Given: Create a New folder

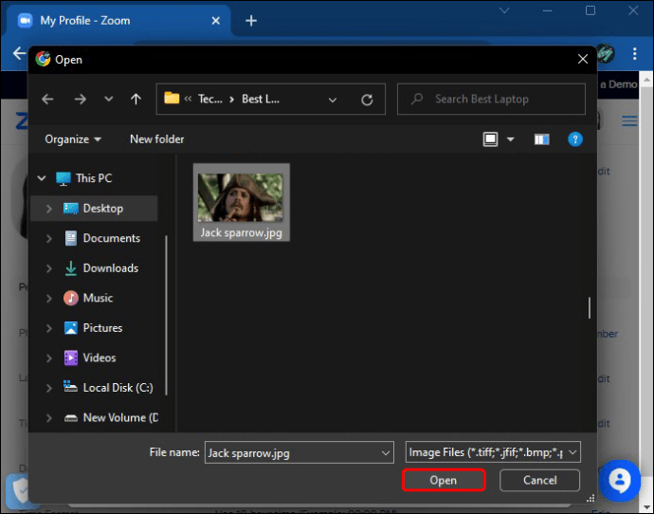Looking at the screenshot, I should [x=156, y=139].
